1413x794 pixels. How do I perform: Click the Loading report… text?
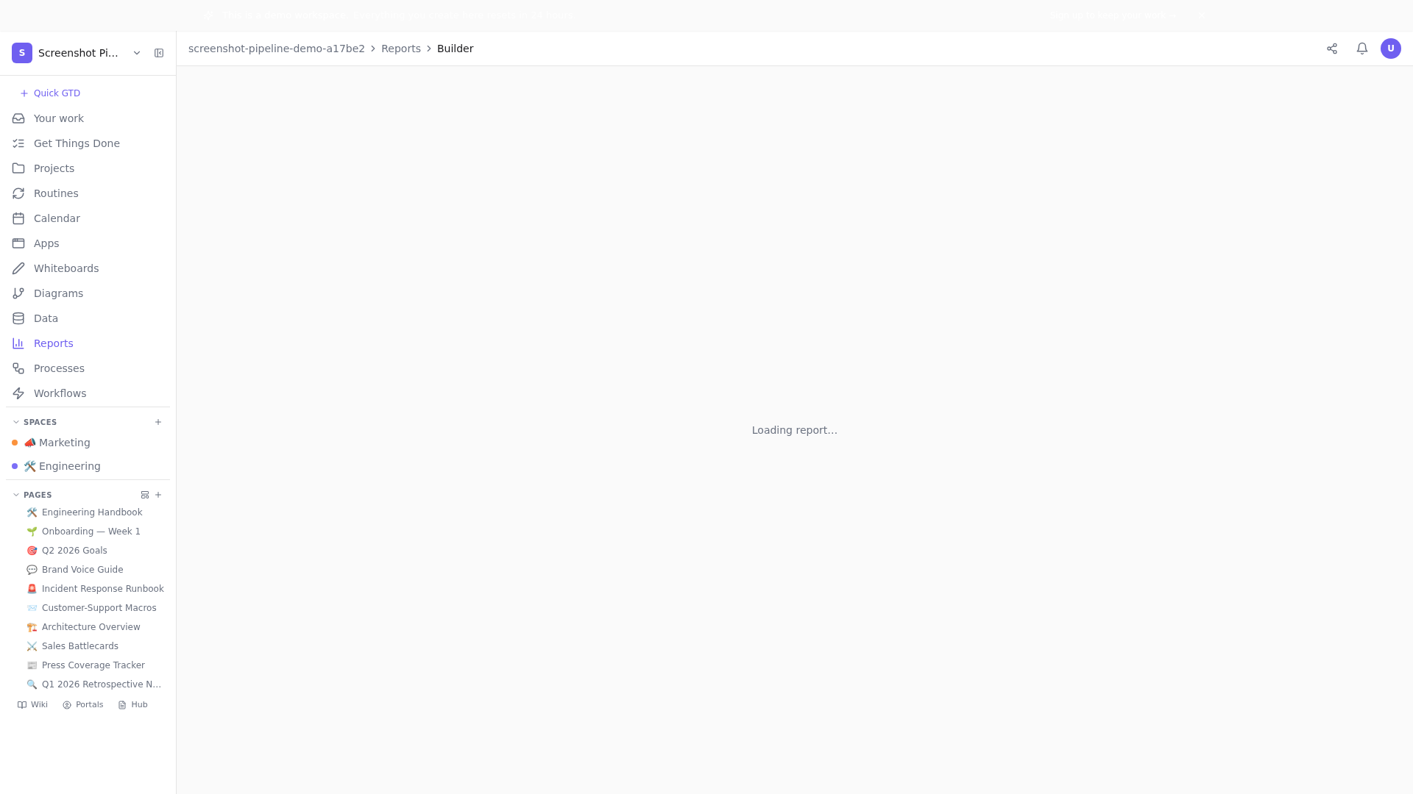795,430
